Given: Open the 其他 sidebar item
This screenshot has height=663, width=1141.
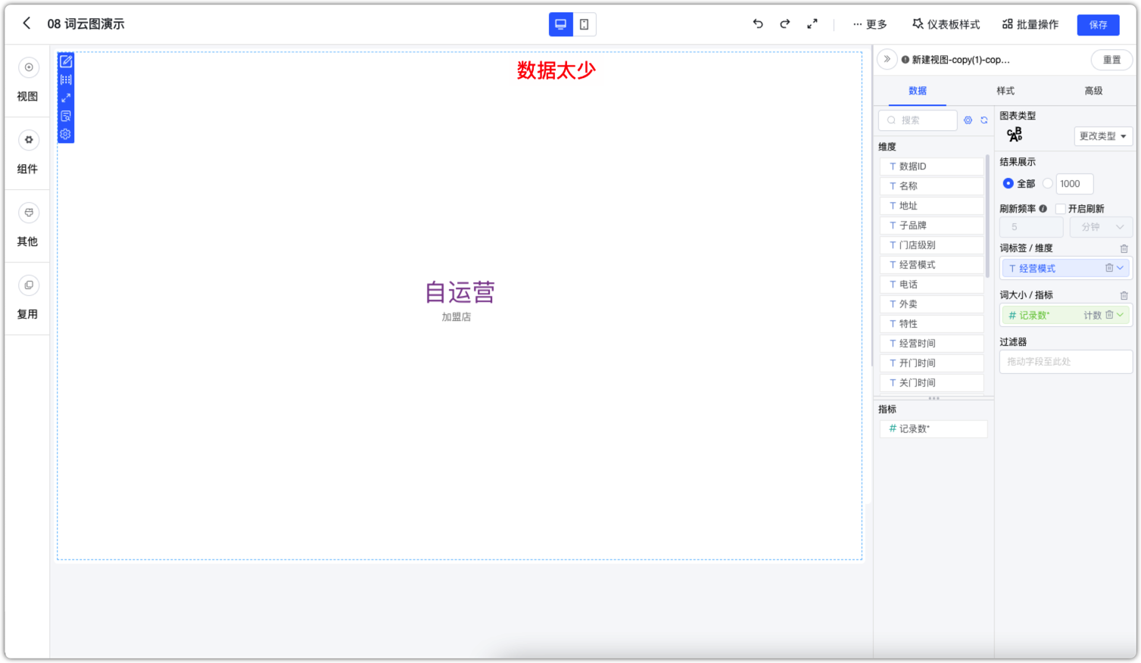Looking at the screenshot, I should point(28,225).
